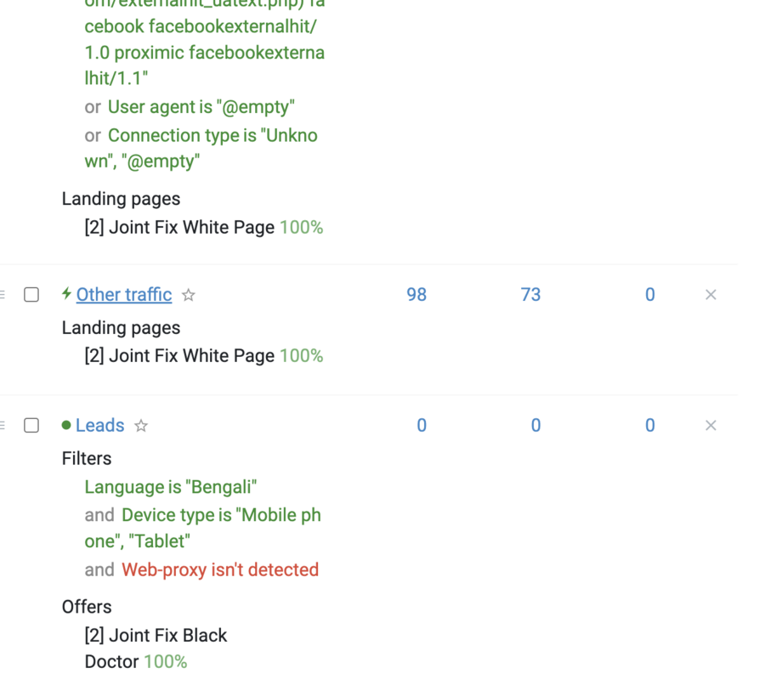Click the Web-proxy isn't detected filter
765x685 pixels.
220,569
